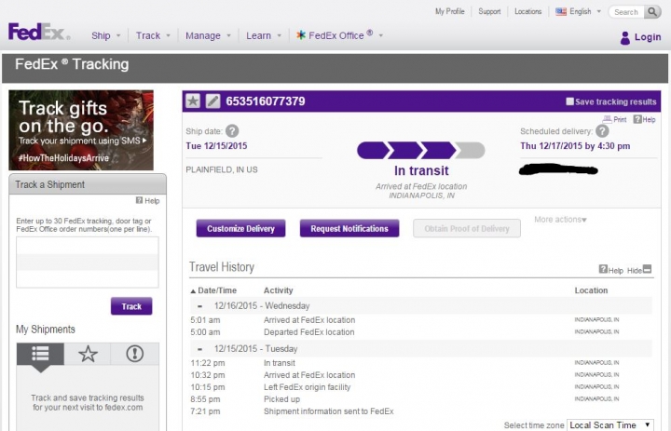
Task: Click the purple Track button
Action: click(131, 306)
